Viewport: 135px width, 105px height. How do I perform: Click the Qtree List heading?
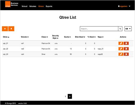68,17
